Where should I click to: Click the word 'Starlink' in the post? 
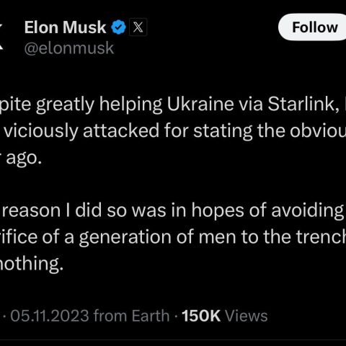click(301, 104)
